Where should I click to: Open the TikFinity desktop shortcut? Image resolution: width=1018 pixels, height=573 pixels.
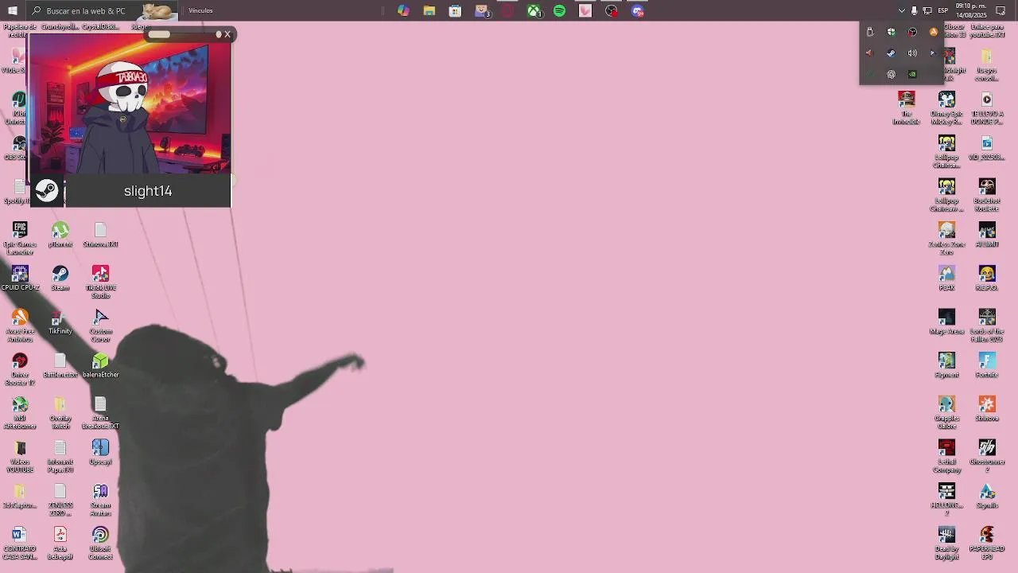(x=60, y=322)
